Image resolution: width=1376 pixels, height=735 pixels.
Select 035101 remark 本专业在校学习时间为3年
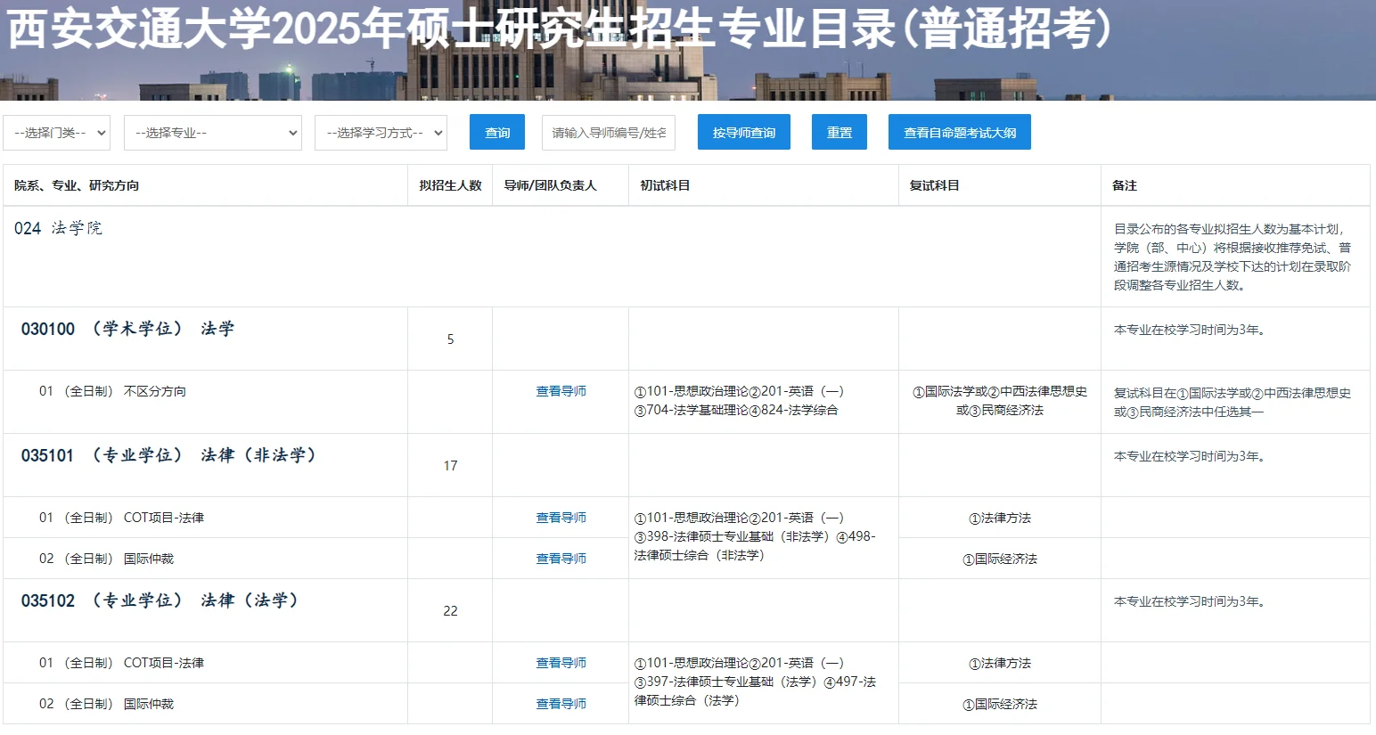click(x=1190, y=456)
